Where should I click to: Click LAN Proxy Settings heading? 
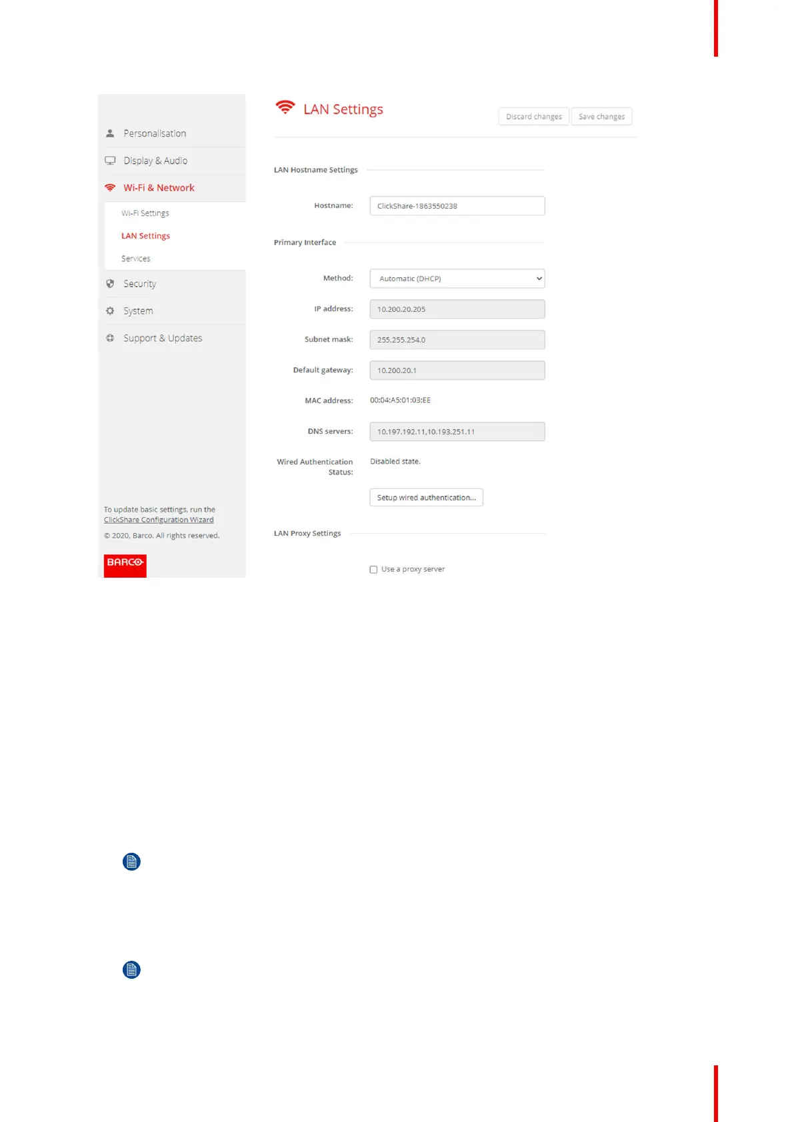click(307, 534)
